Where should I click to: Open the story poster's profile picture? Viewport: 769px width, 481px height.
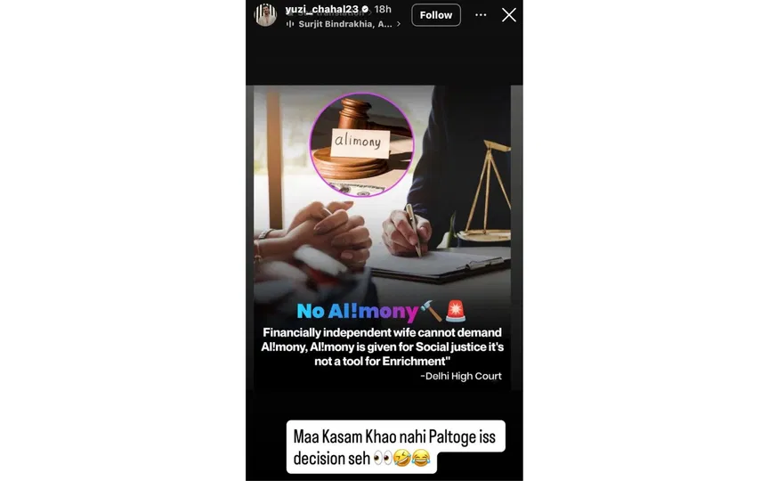click(265, 15)
